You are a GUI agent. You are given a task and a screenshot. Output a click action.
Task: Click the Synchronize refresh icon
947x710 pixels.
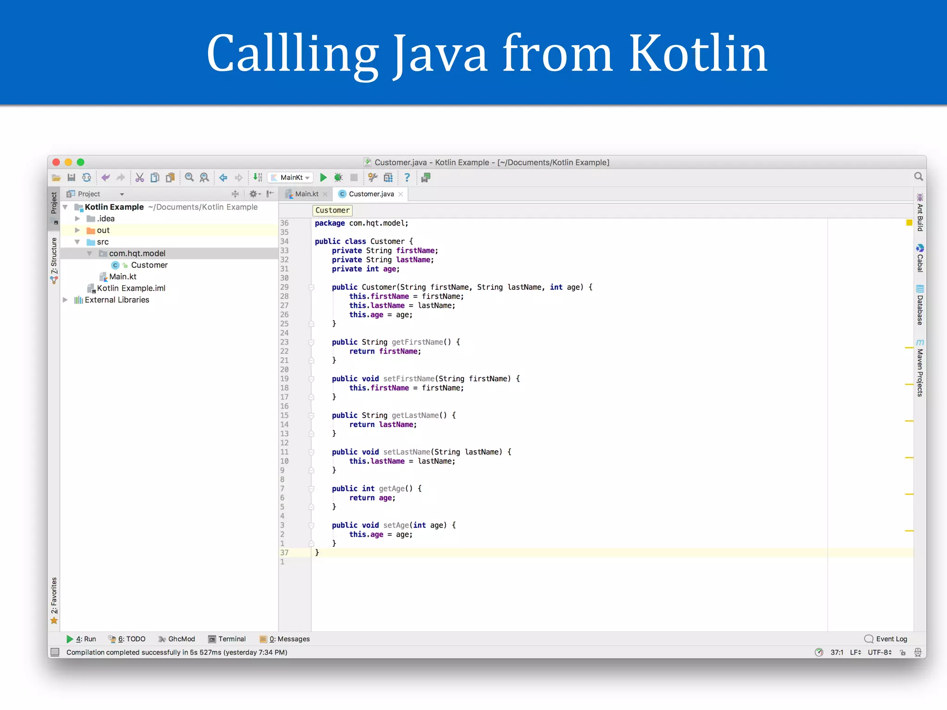click(x=86, y=177)
